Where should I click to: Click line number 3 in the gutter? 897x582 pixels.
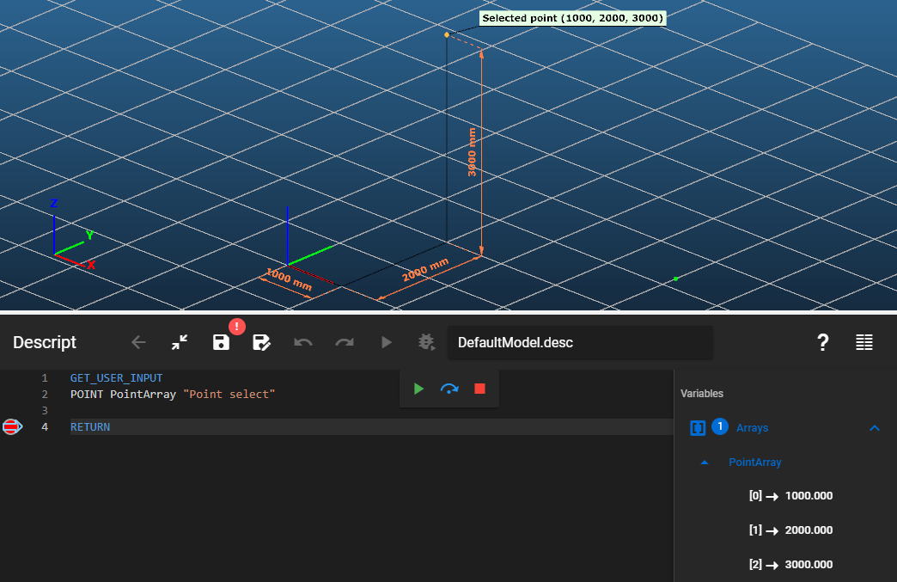(x=45, y=410)
